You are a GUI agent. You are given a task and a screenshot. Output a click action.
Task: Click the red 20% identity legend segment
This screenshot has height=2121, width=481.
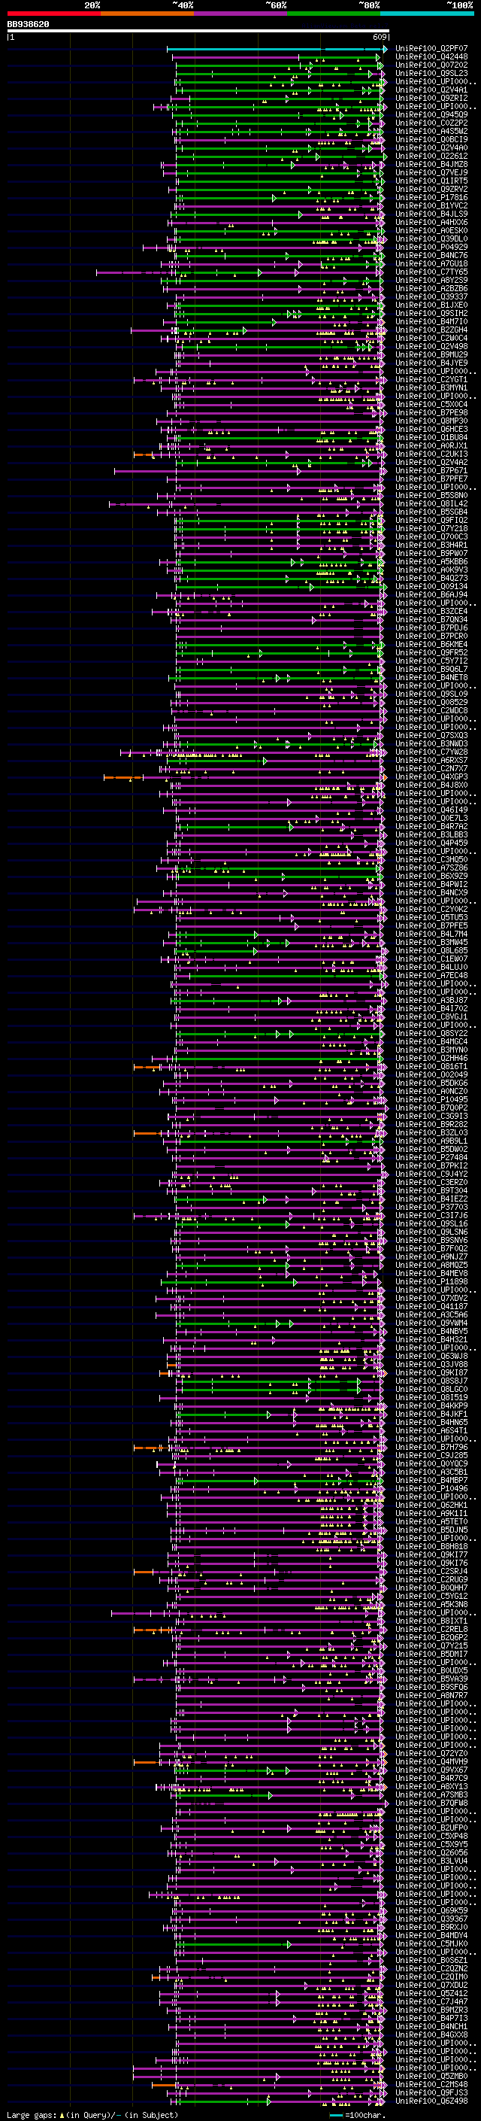pyautogui.click(x=54, y=14)
